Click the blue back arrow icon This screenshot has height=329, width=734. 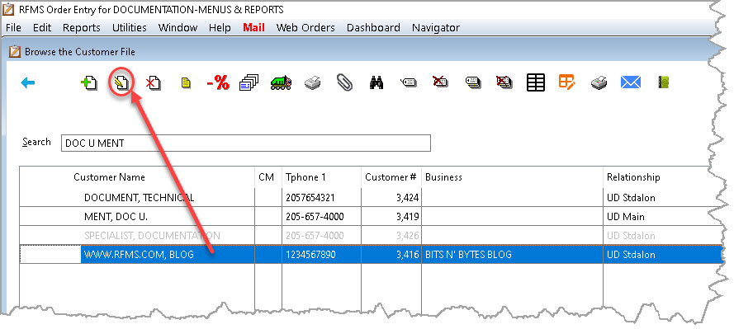(28, 83)
